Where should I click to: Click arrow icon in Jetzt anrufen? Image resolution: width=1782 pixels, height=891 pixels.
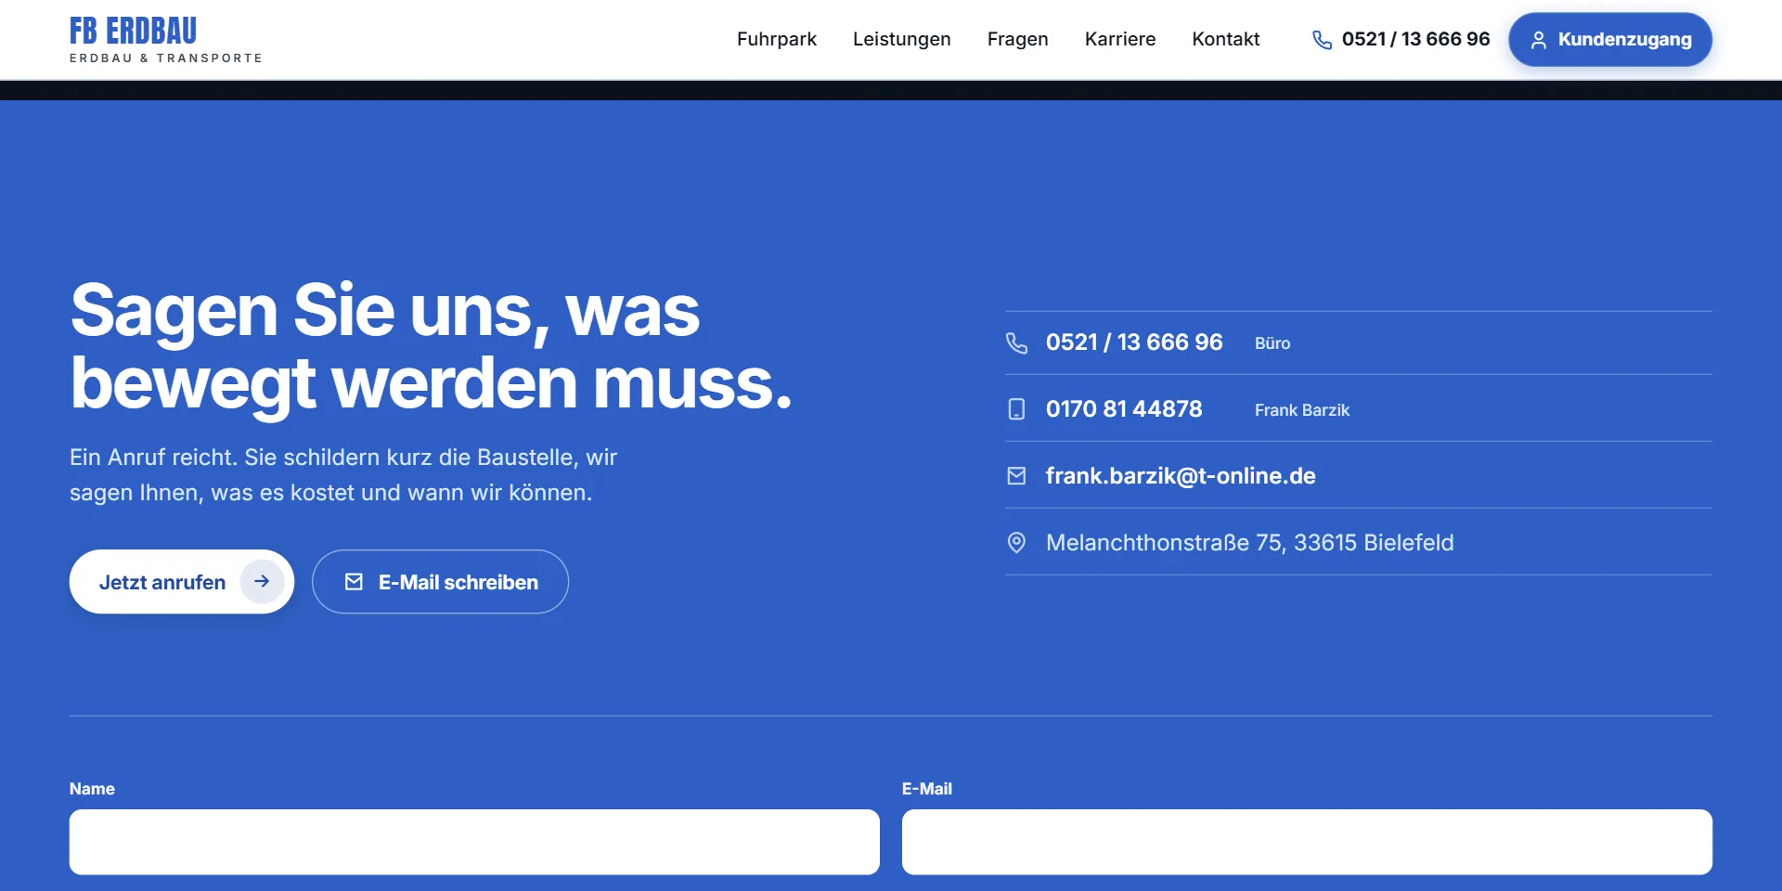coord(262,581)
